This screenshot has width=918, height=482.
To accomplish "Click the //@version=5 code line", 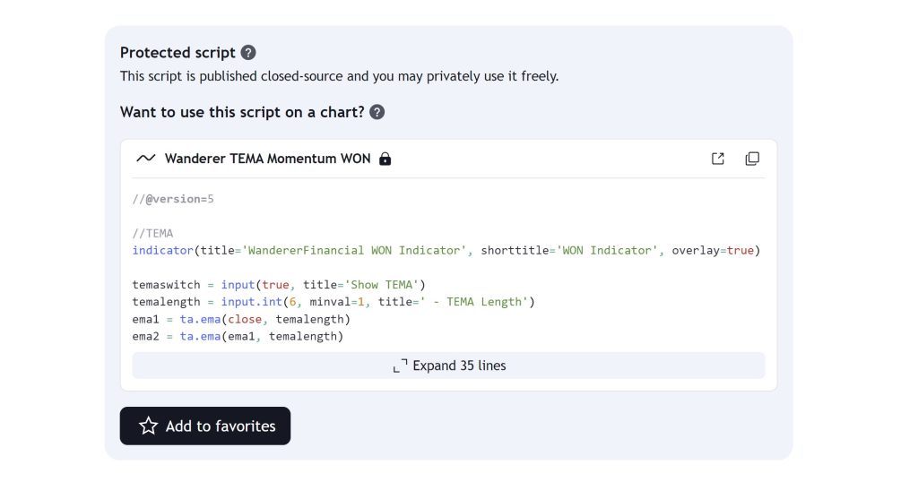I will tap(173, 199).
